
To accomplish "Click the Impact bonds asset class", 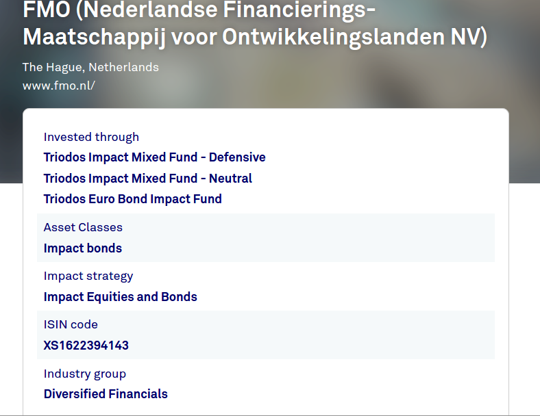I will (83, 248).
